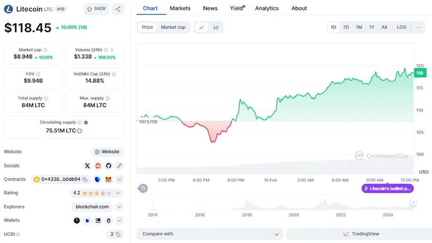Viewport: 432px width, 243px height.
Task: Select line chart style
Action: 202,27
